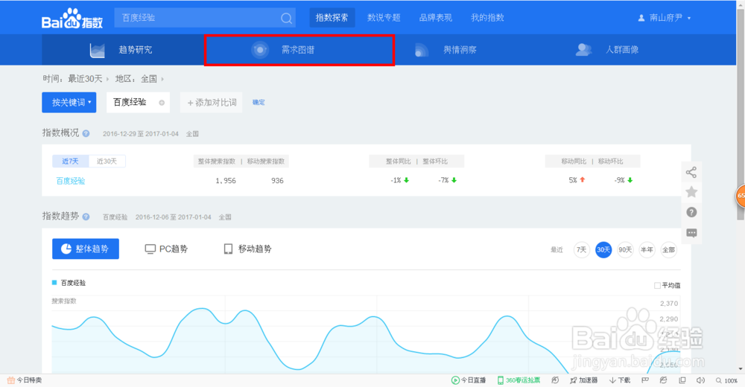Choose the 半年 time range
This screenshot has width=745, height=387.
click(647, 250)
